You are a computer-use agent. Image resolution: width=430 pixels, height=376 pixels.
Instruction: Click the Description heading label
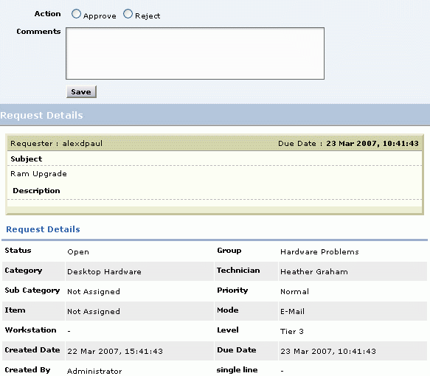36,190
